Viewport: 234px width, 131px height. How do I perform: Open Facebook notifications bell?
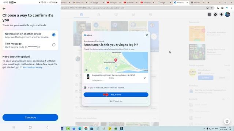pos(222,15)
